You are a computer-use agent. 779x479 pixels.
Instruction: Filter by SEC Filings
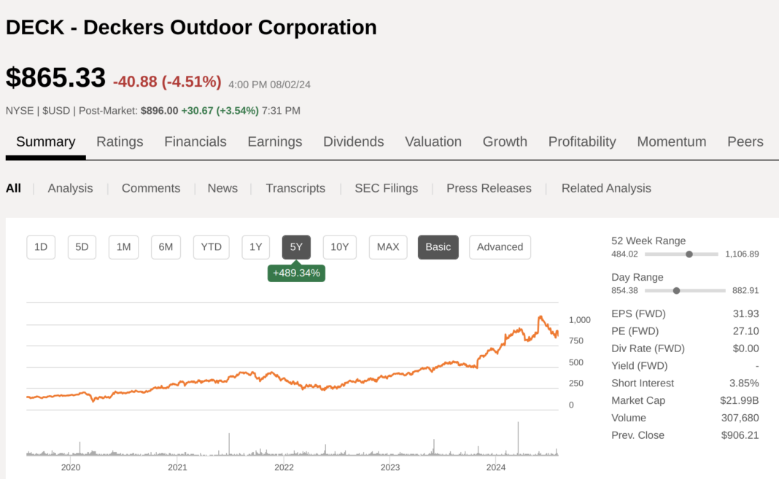point(386,188)
